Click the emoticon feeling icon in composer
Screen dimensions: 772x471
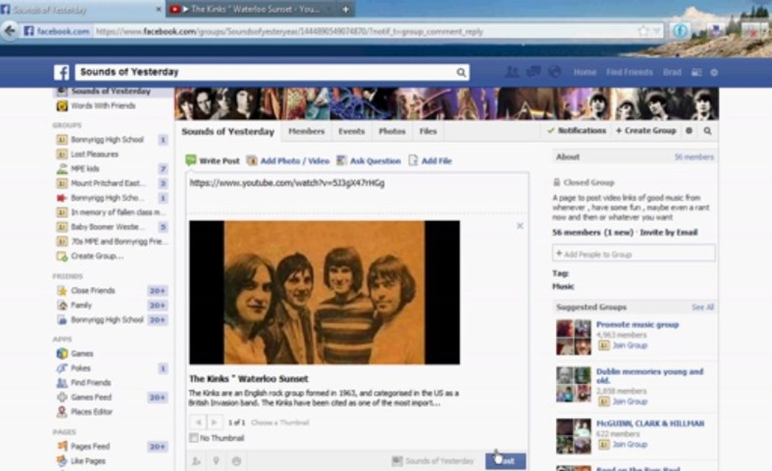pyautogui.click(x=236, y=461)
